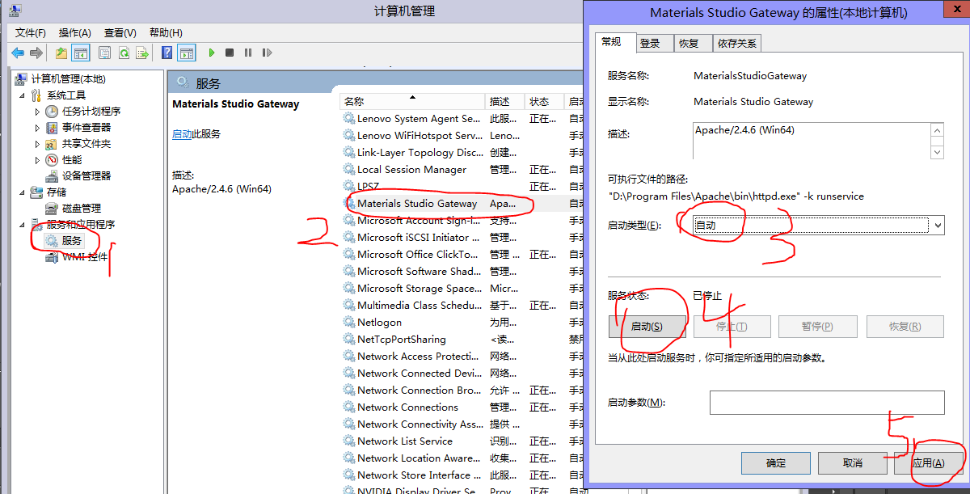Select the NetTcpPortSharing service row
The width and height of the screenshot is (970, 494).
click(x=461, y=340)
